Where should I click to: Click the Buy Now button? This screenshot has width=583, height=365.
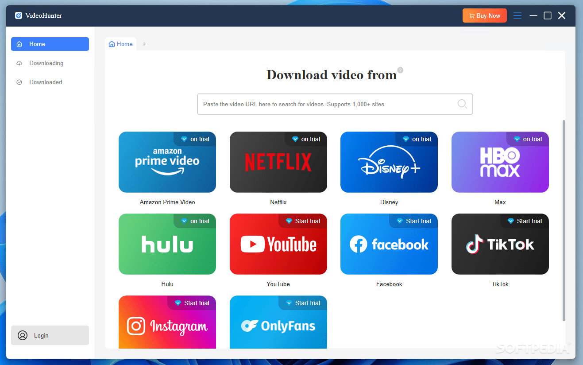pos(485,16)
